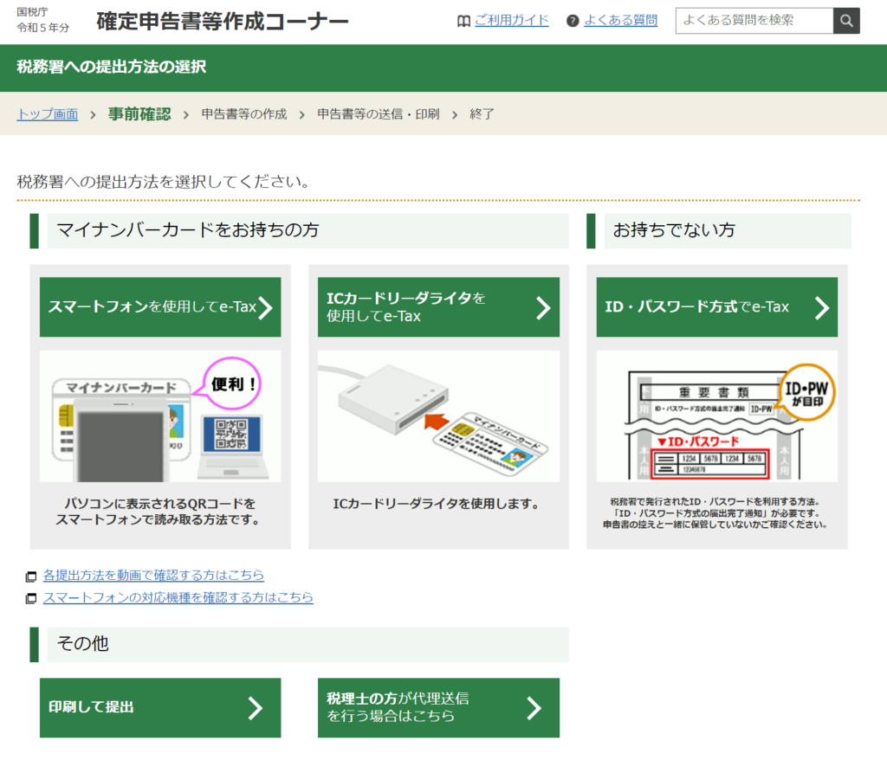Click the ID・PW document illustration

click(x=716, y=416)
